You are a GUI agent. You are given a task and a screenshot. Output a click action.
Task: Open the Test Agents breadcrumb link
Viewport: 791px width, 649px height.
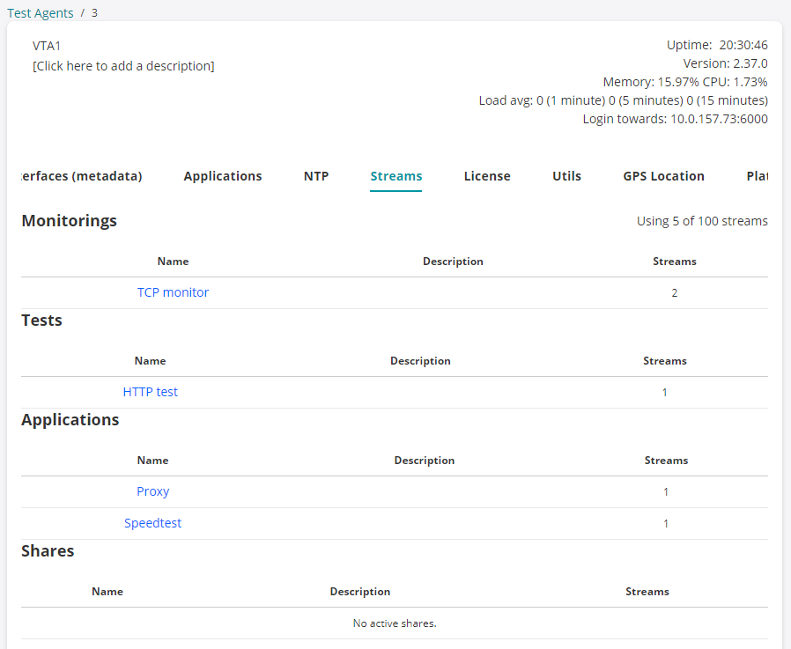coord(41,13)
